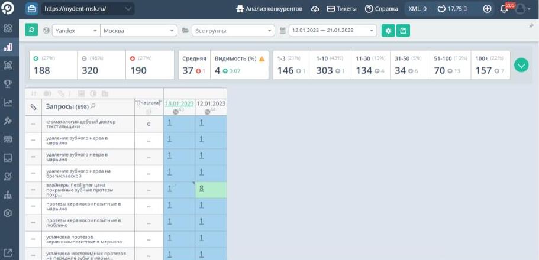Open the settings gear in sidebar
This screenshot has width=539, height=260.
[8, 213]
